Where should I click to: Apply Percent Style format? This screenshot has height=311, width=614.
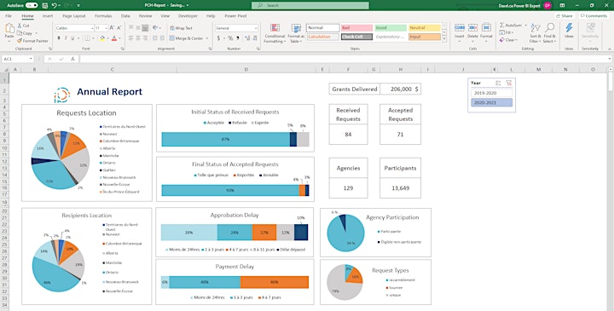(230, 38)
